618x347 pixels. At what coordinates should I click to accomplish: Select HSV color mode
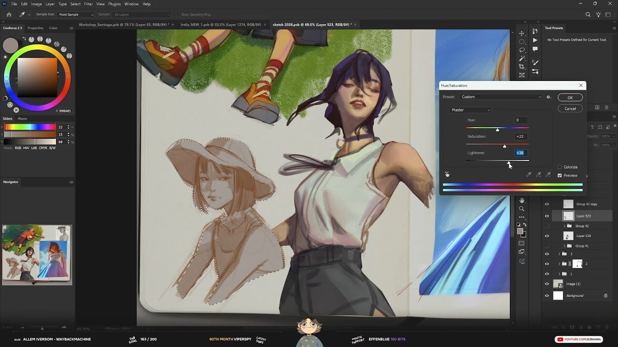(27, 148)
